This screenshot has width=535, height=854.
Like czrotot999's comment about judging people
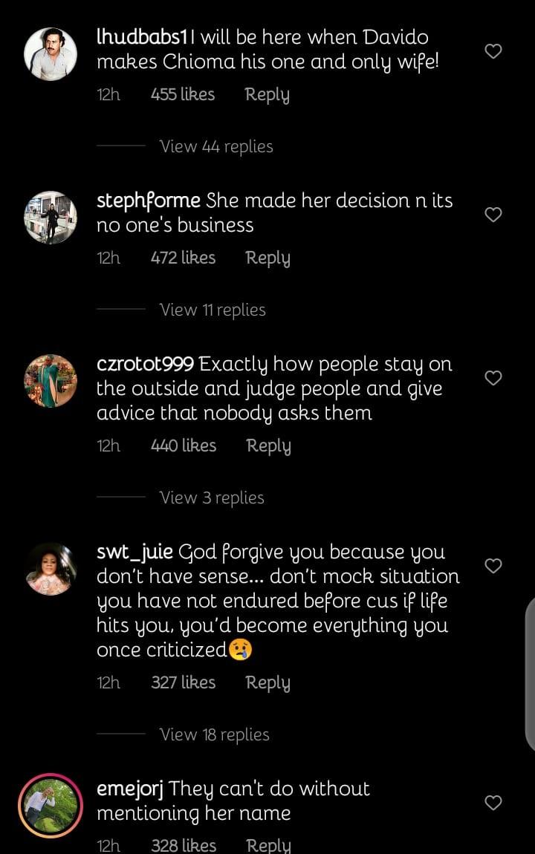click(x=493, y=378)
